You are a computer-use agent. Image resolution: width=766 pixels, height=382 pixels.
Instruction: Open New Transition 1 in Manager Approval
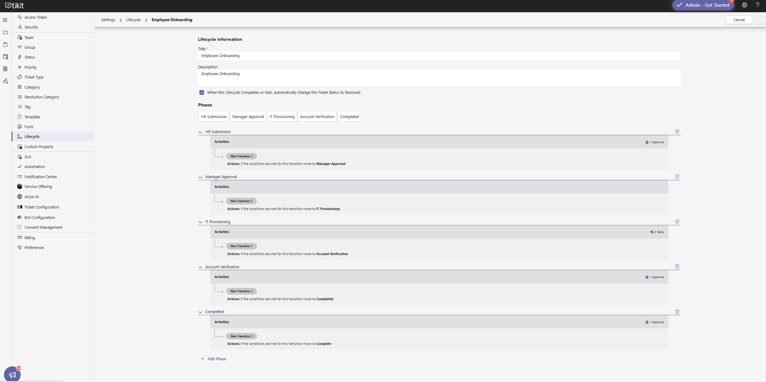(242, 201)
